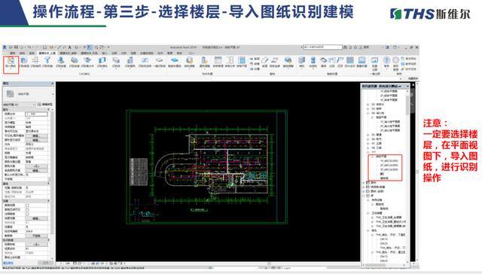Select the text 'A' tool in quick access toolbar

pyautogui.click(x=70, y=47)
